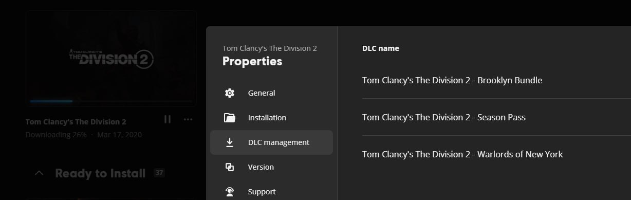Select the Season Pass DLC entry
The width and height of the screenshot is (631, 200).
pyautogui.click(x=496, y=117)
